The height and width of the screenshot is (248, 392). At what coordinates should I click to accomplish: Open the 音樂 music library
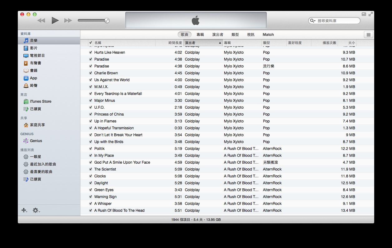tap(49, 41)
